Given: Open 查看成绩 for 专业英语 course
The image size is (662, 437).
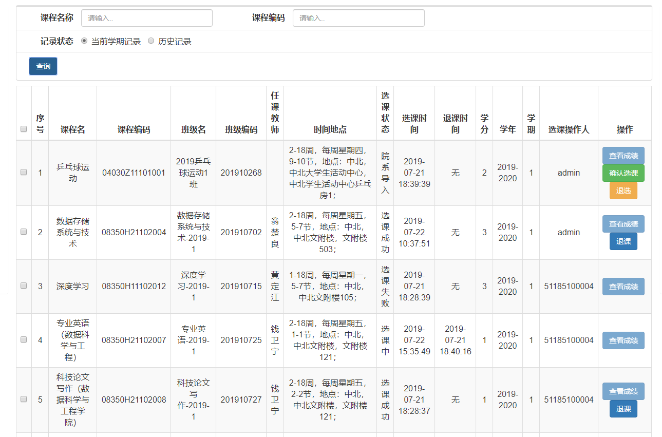Looking at the screenshot, I should 623,340.
